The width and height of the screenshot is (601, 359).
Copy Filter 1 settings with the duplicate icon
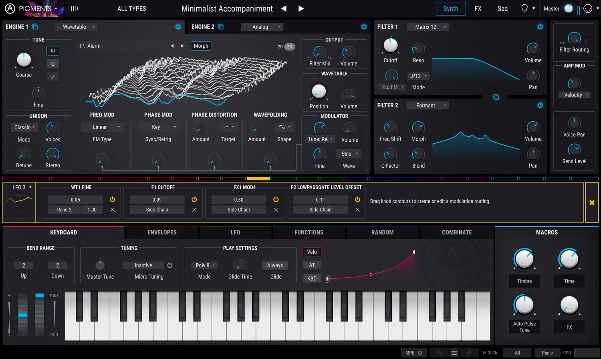[x=496, y=97]
